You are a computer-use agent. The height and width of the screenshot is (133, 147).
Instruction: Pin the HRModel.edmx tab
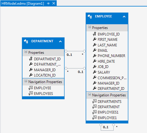point(48,4)
